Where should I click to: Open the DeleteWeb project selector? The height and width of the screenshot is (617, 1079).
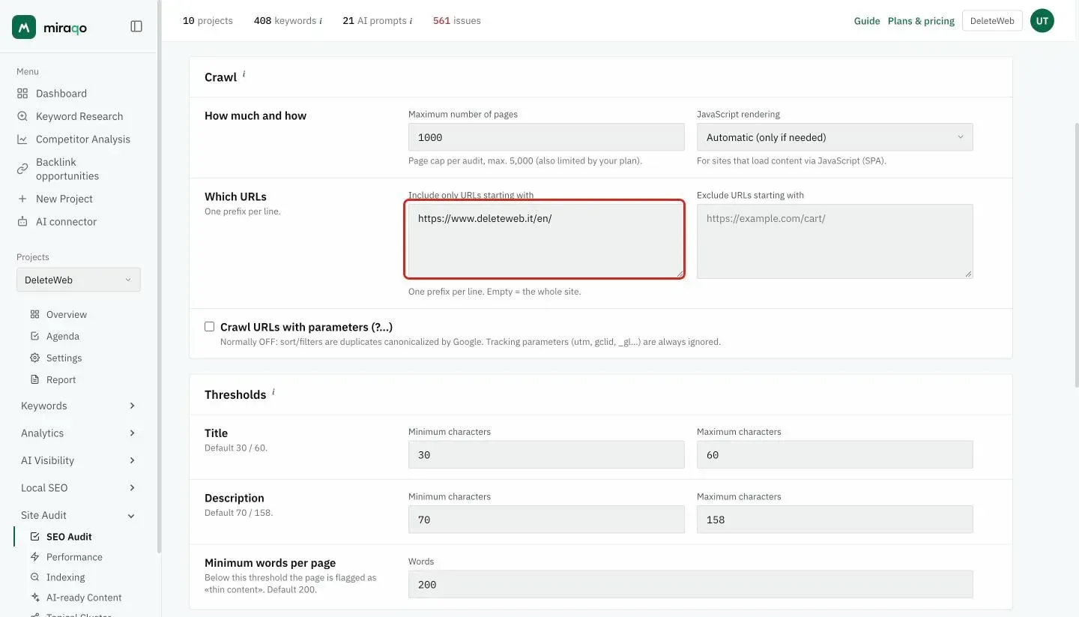79,280
